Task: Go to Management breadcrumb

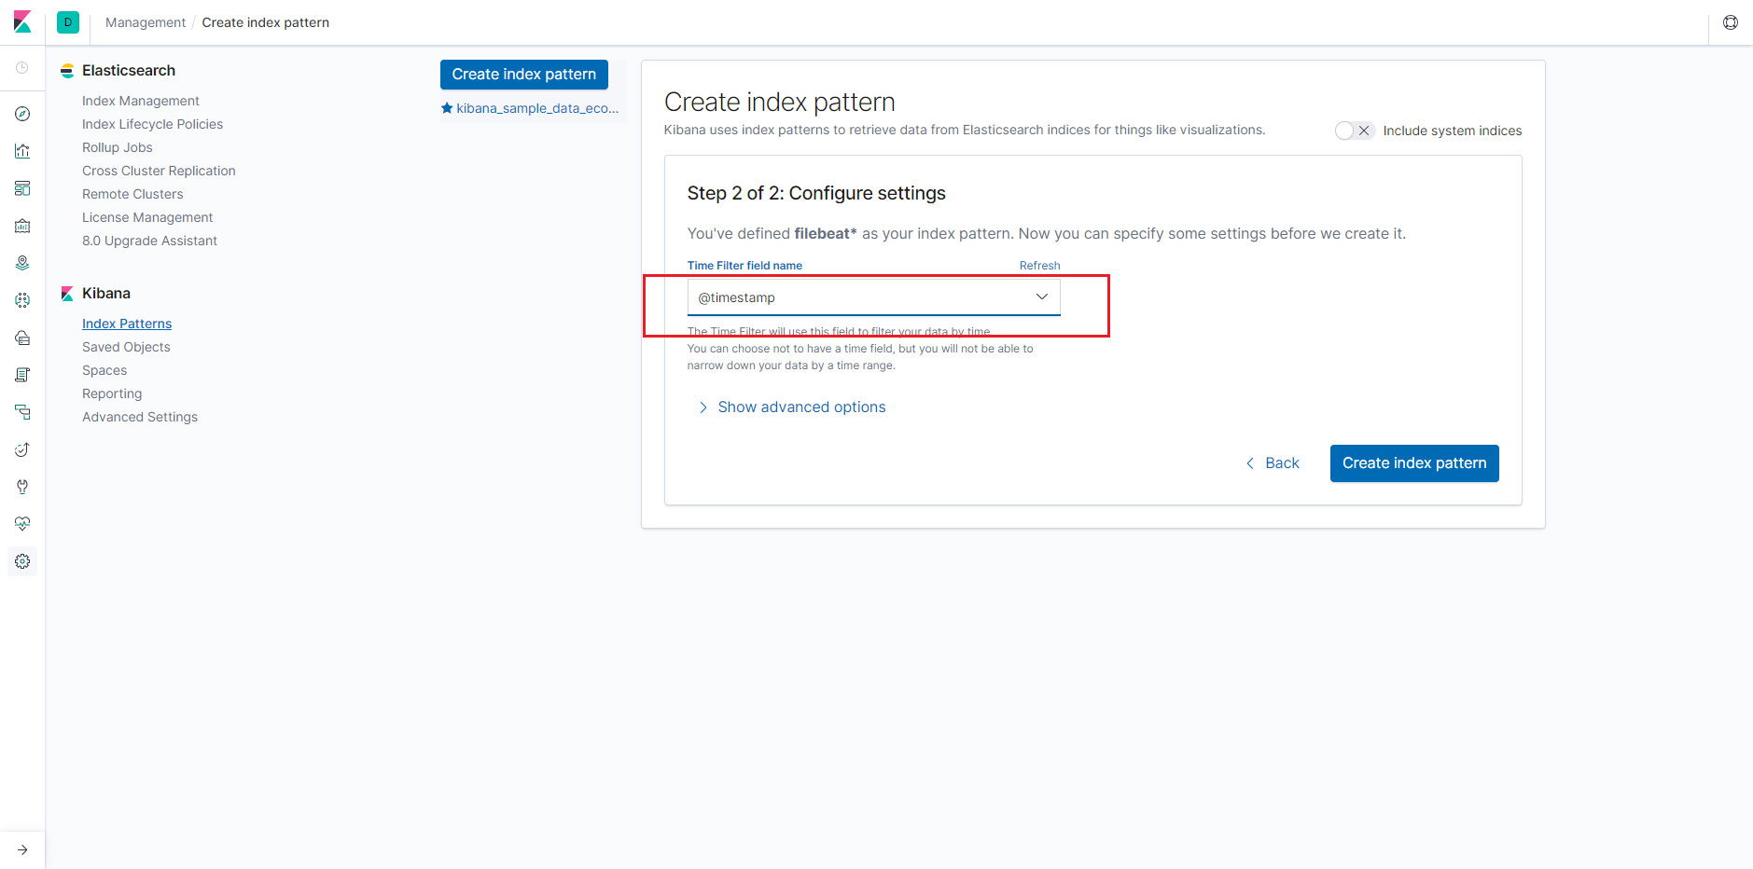Action: click(x=146, y=22)
